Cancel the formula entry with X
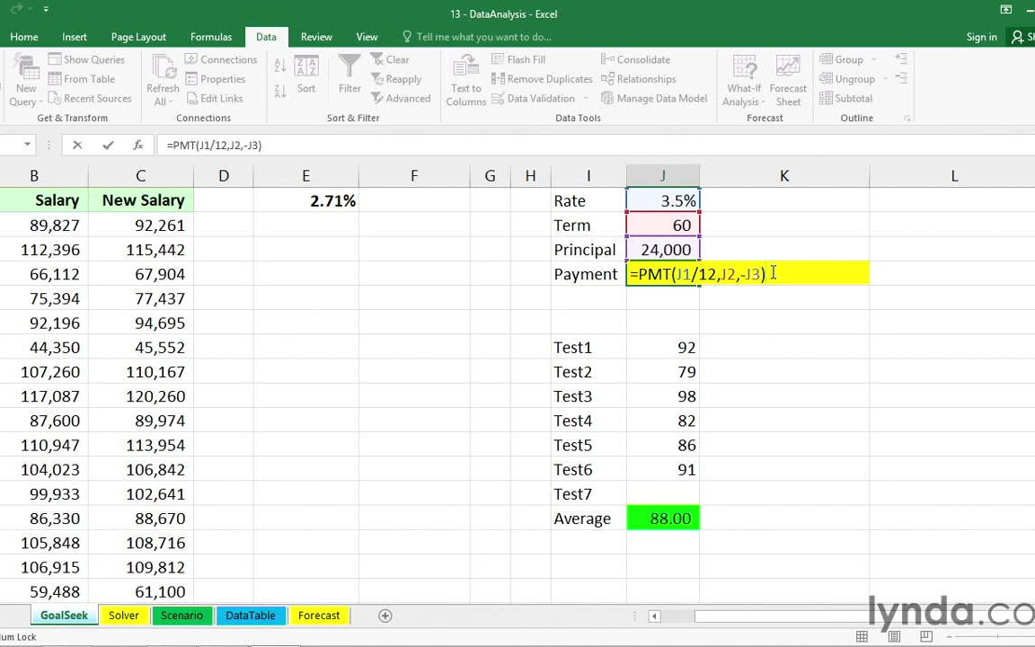1035x647 pixels. 77,146
